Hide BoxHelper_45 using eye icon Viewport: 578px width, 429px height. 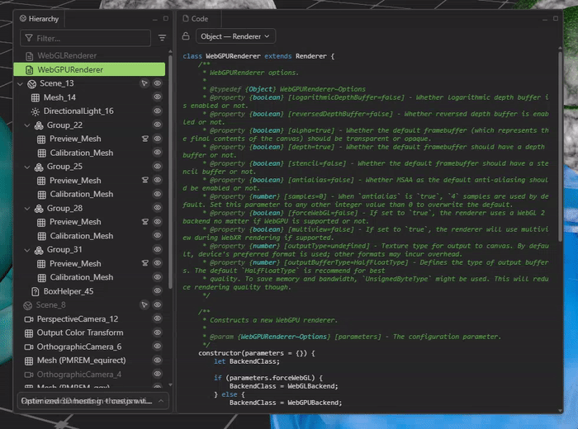(x=158, y=291)
